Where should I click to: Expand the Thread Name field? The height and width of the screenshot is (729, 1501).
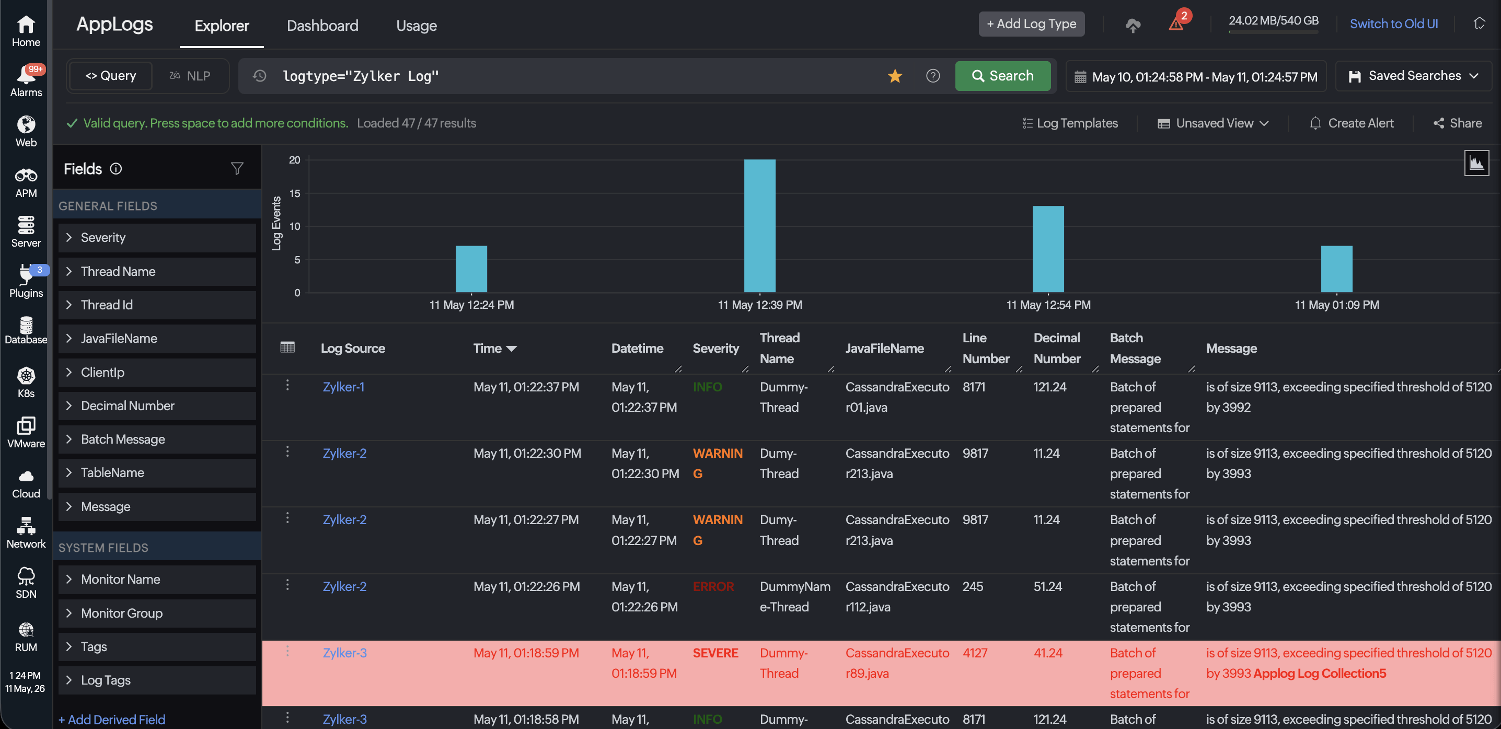click(157, 272)
